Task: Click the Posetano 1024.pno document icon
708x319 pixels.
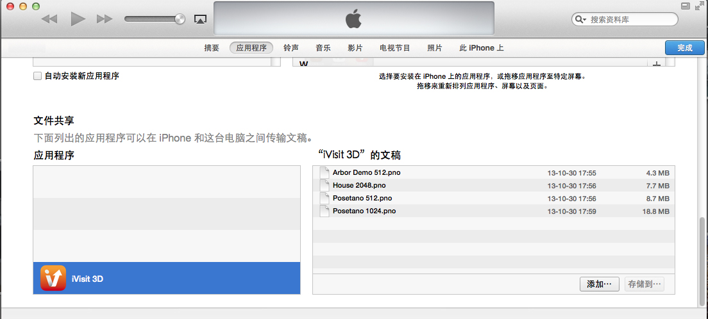Action: [324, 211]
